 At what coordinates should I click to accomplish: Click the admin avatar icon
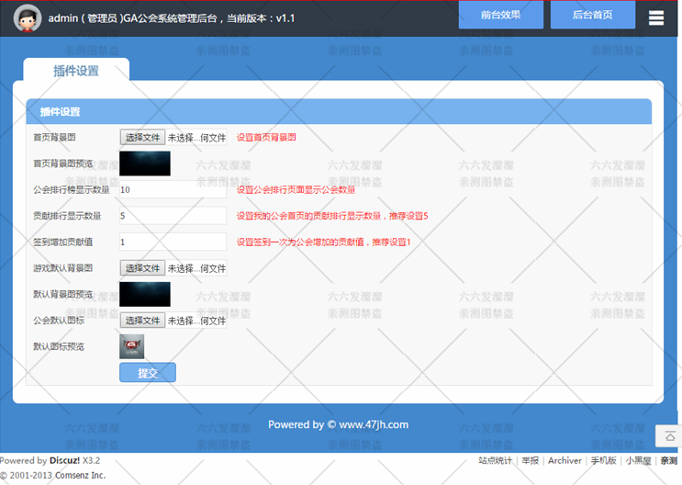(x=28, y=18)
